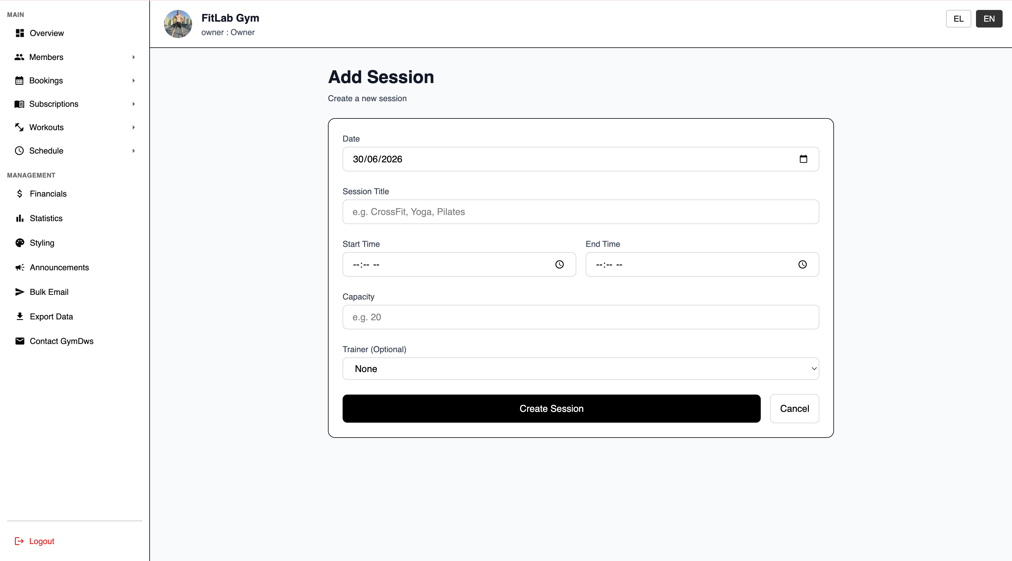Open the Announcements page
This screenshot has height=561, width=1012.
click(59, 268)
